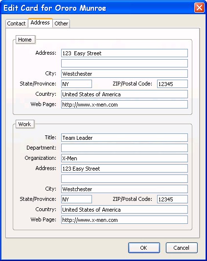Switch to the Contact tab

pos(16,23)
